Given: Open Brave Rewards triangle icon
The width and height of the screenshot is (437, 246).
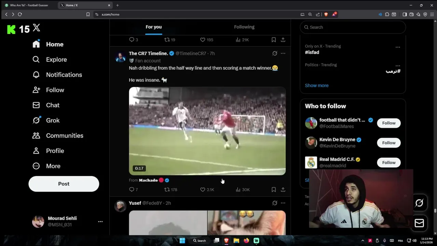Looking at the screenshot, I should [x=334, y=14].
